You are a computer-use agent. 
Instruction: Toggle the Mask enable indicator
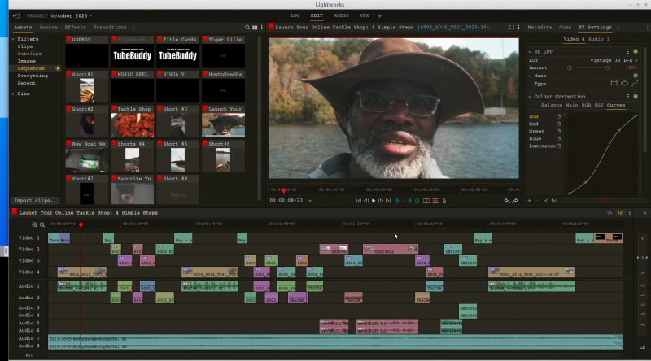[x=635, y=76]
